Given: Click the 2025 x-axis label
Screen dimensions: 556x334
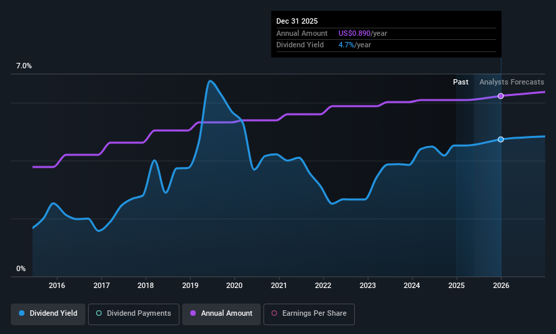Looking at the screenshot, I should click(456, 285).
